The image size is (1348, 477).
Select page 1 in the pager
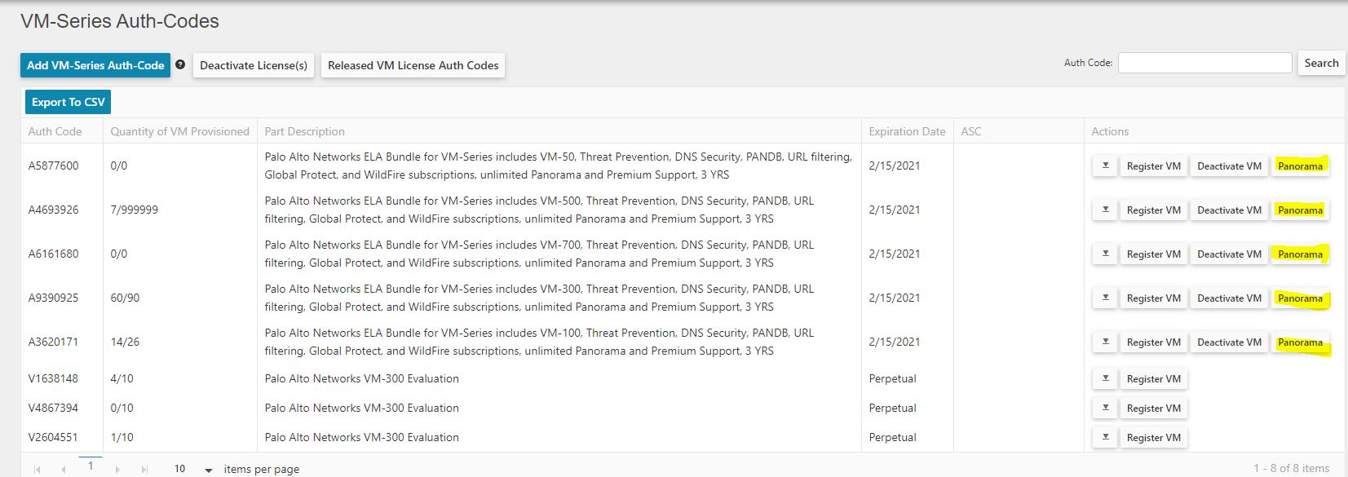91,466
